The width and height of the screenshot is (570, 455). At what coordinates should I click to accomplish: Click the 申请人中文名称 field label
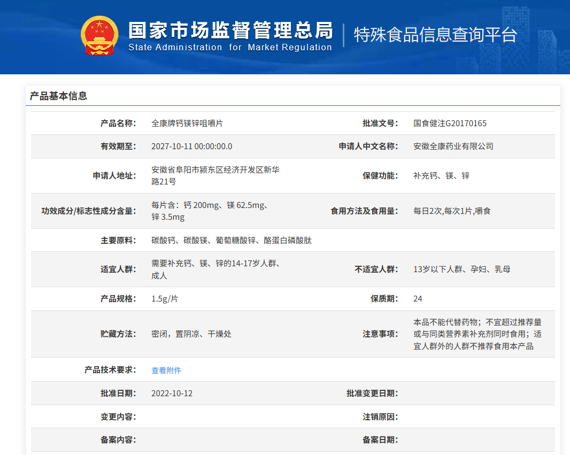point(368,146)
